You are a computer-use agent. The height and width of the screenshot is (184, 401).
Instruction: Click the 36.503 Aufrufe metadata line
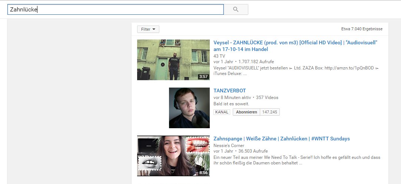click(x=241, y=151)
